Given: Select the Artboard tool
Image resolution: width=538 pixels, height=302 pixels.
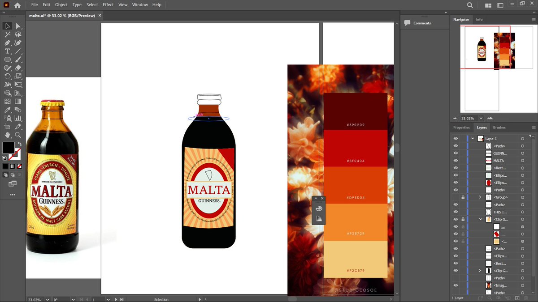Looking at the screenshot, I should pos(8,127).
